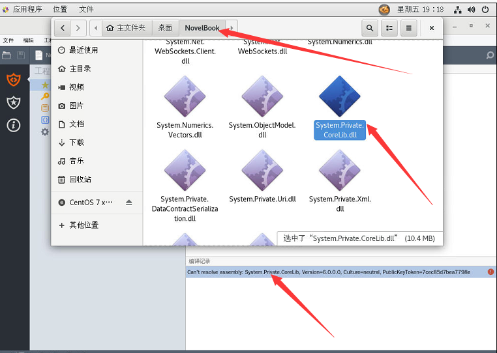Select the System.Private.CoreLib.dll file
Image resolution: width=497 pixels, height=353 pixels.
339,96
